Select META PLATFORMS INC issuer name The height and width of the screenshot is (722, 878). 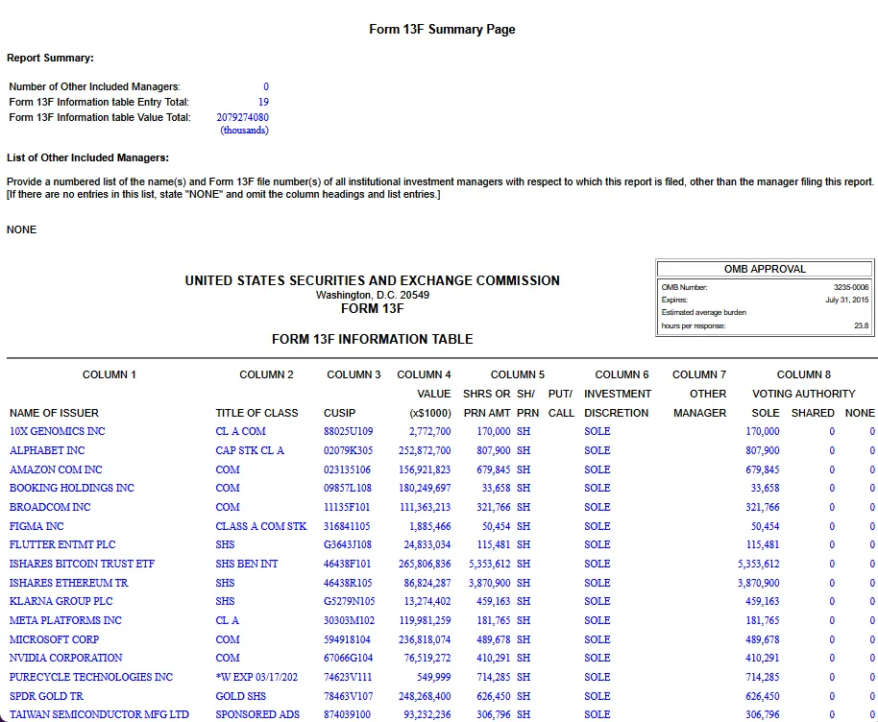65,620
